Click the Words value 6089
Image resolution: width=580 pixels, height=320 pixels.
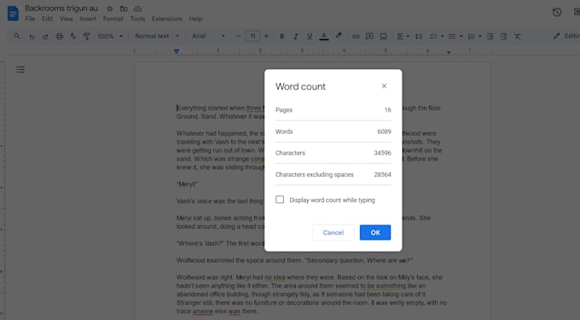pos(384,131)
